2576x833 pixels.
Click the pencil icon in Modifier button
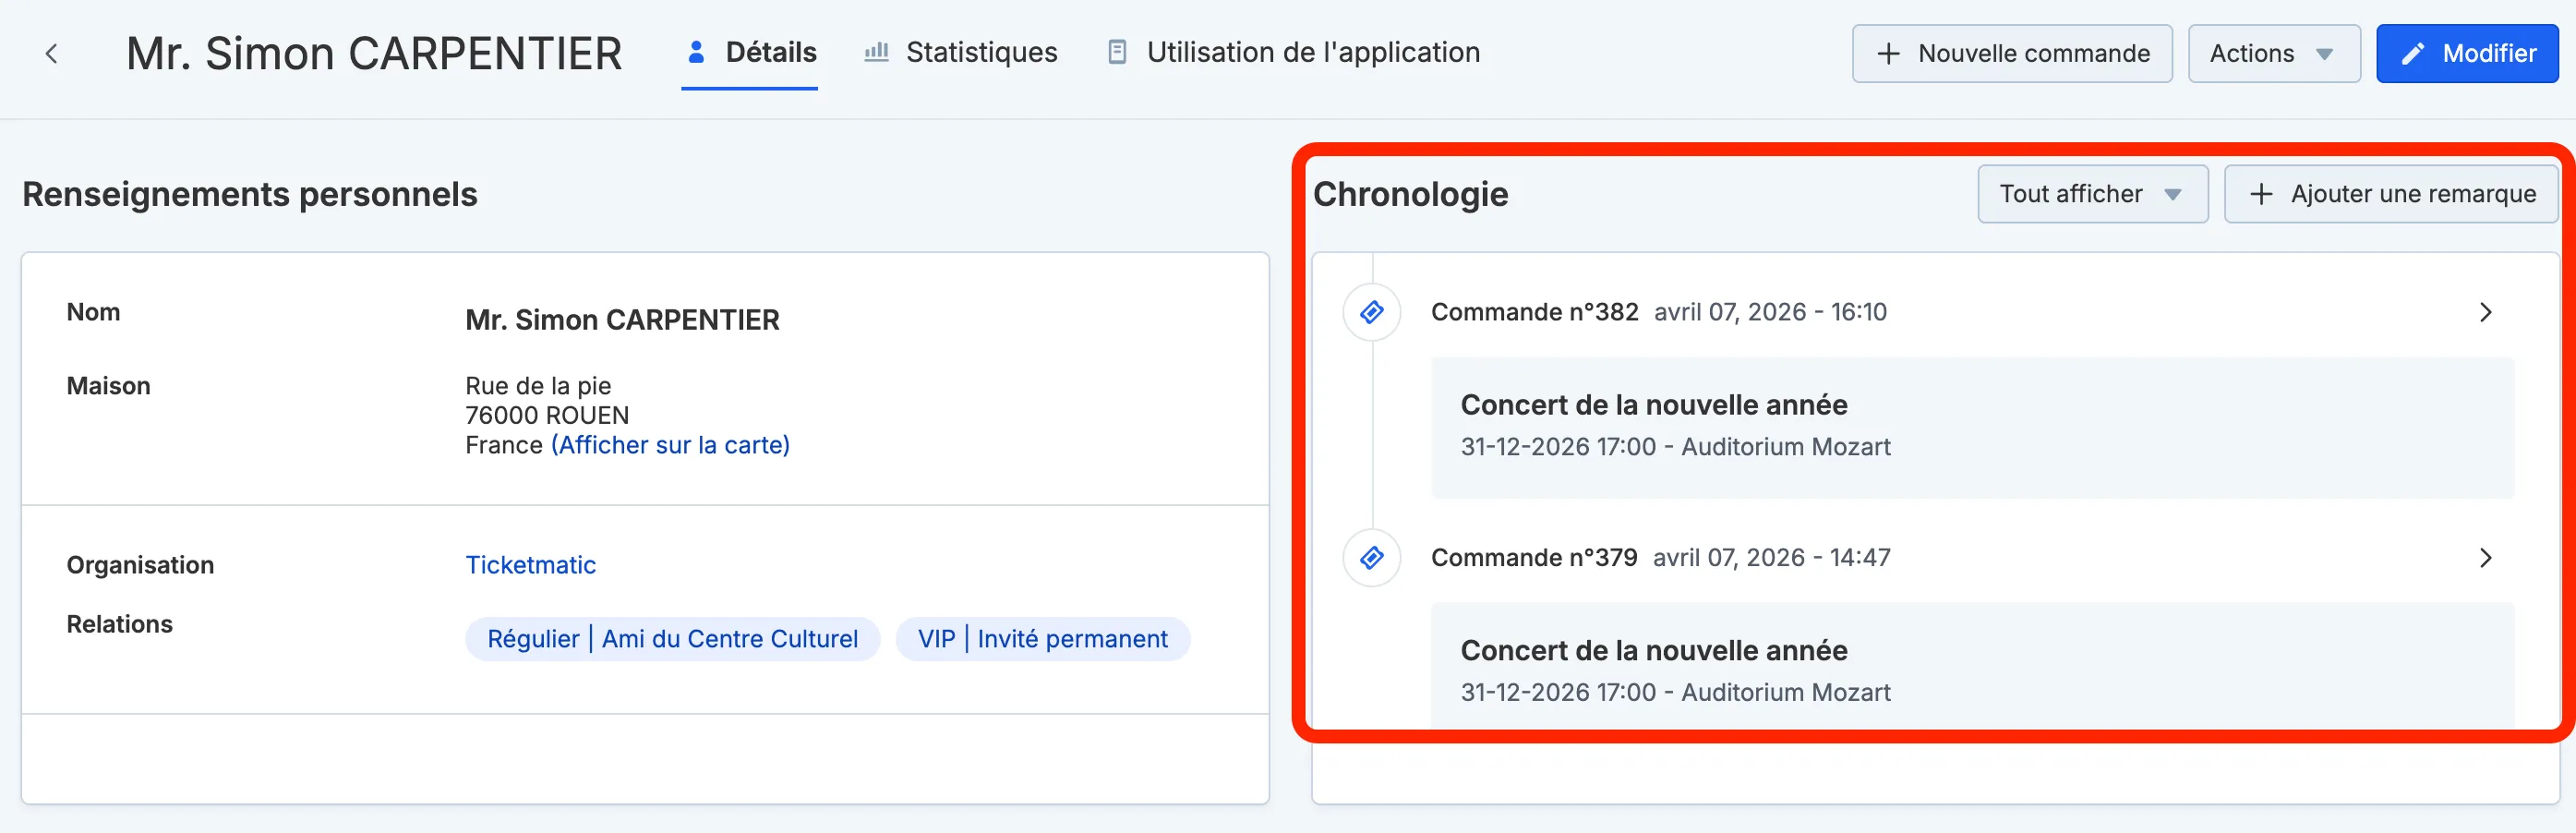2413,54
